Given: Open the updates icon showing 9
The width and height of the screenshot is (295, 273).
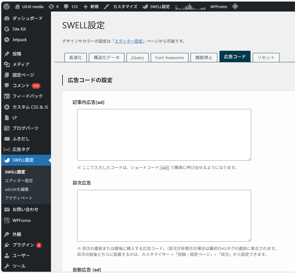Looking at the screenshot, I should (53, 6).
